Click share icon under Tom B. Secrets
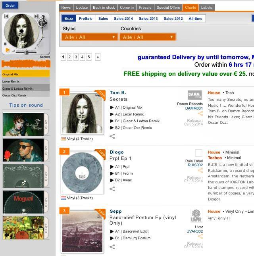 112,136
